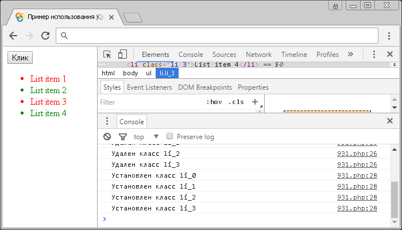Toggle the .cls class editor

(x=235, y=102)
